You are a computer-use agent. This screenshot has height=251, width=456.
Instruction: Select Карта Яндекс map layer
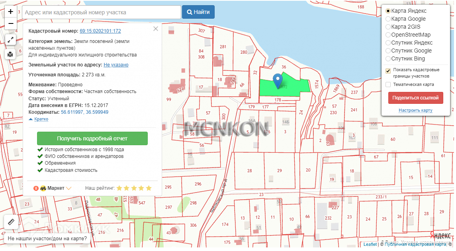tap(388, 11)
